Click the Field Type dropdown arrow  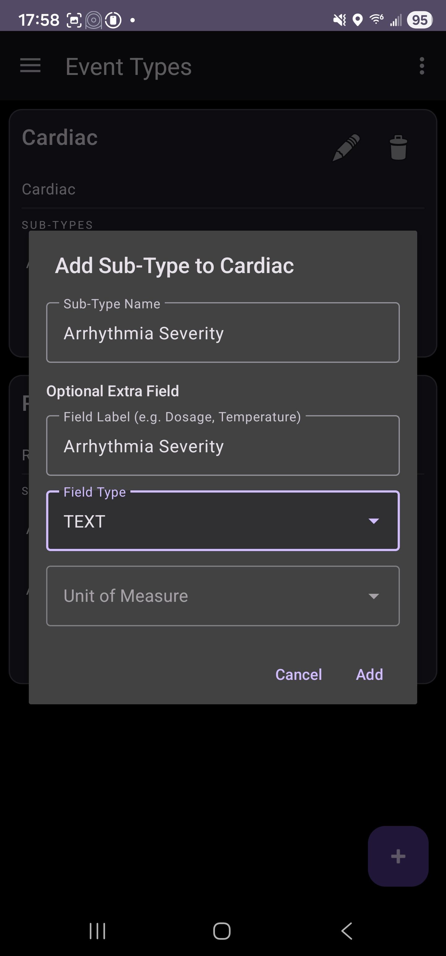pos(374,521)
